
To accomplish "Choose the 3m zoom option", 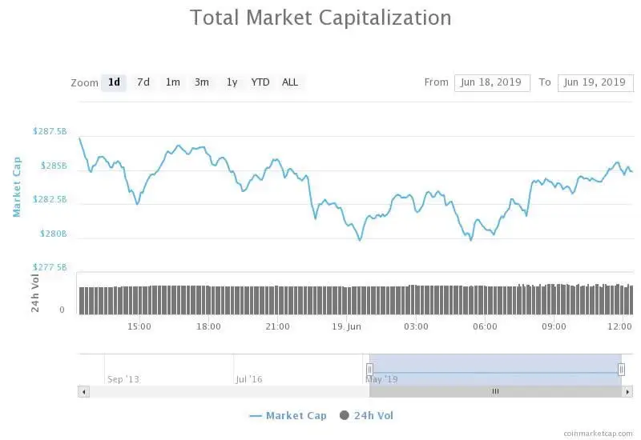I will [x=202, y=82].
